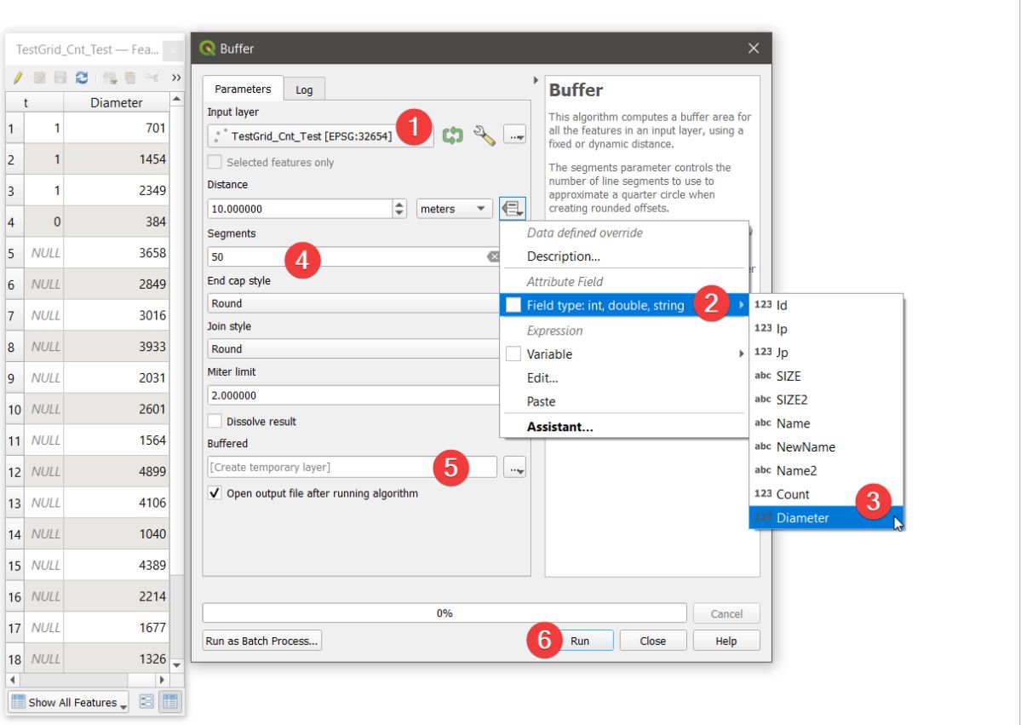The width and height of the screenshot is (1021, 725).
Task: Open the meters unit dropdown
Action: [x=454, y=209]
